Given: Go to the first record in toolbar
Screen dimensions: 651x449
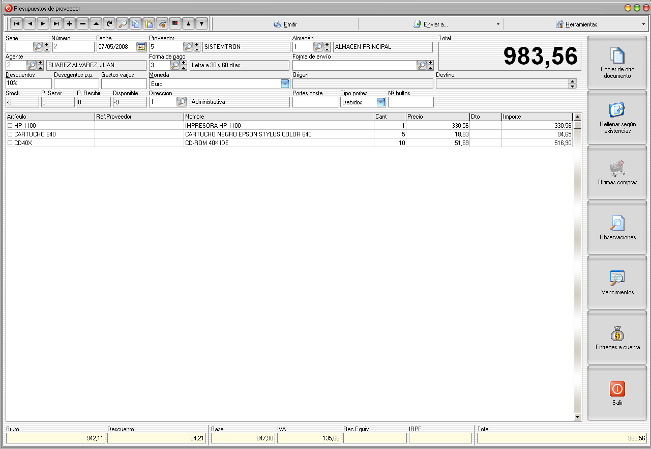Looking at the screenshot, I should 16,23.
